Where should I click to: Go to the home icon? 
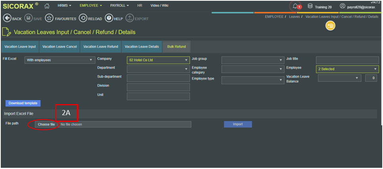pyautogui.click(x=47, y=6)
